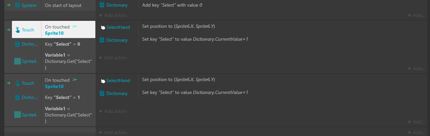Select the Touch icon in highlighted event
The height and width of the screenshot is (136, 430).
18,30
